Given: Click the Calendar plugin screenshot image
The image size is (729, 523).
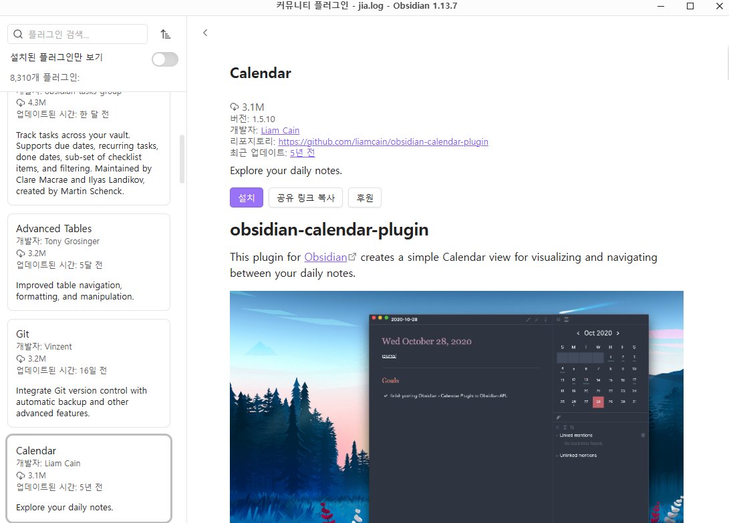Looking at the screenshot, I should [x=456, y=407].
